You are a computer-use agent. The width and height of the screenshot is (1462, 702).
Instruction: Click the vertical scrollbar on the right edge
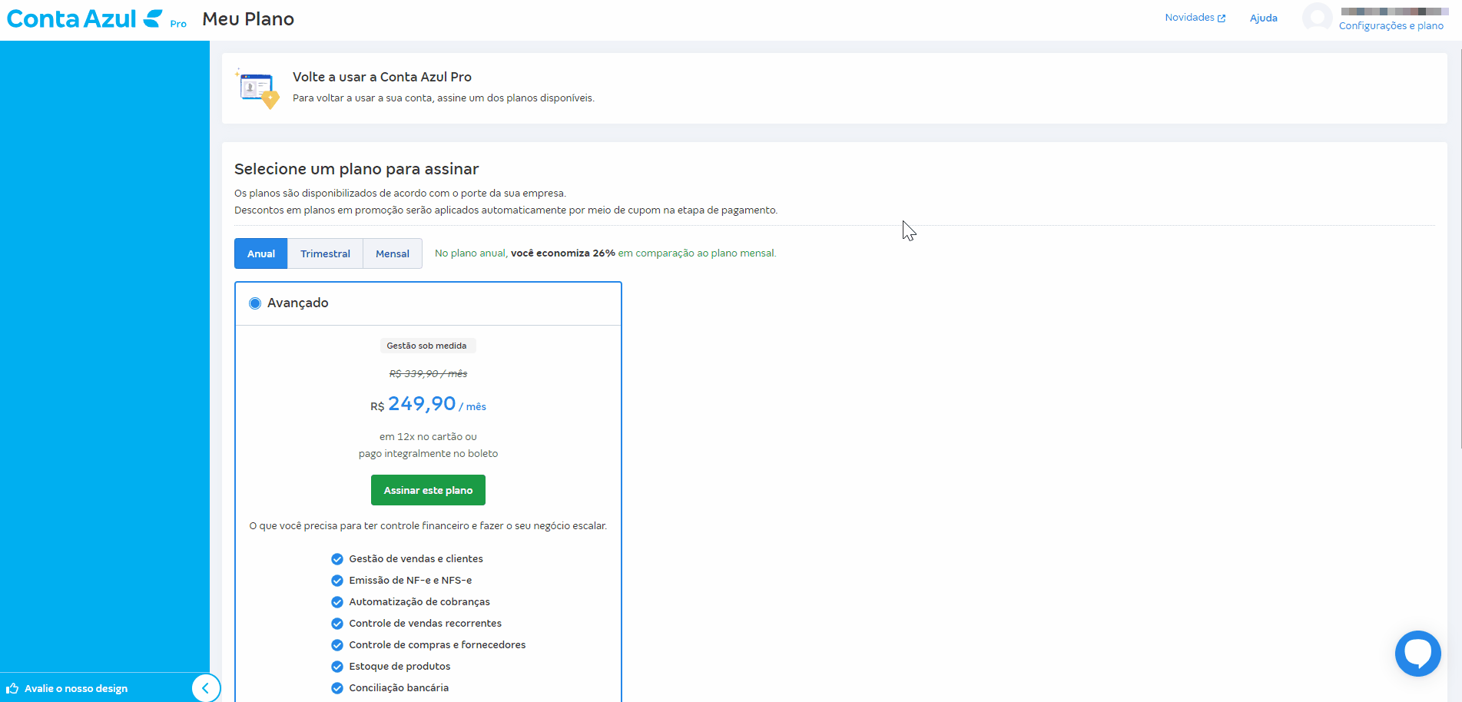coord(1457,230)
